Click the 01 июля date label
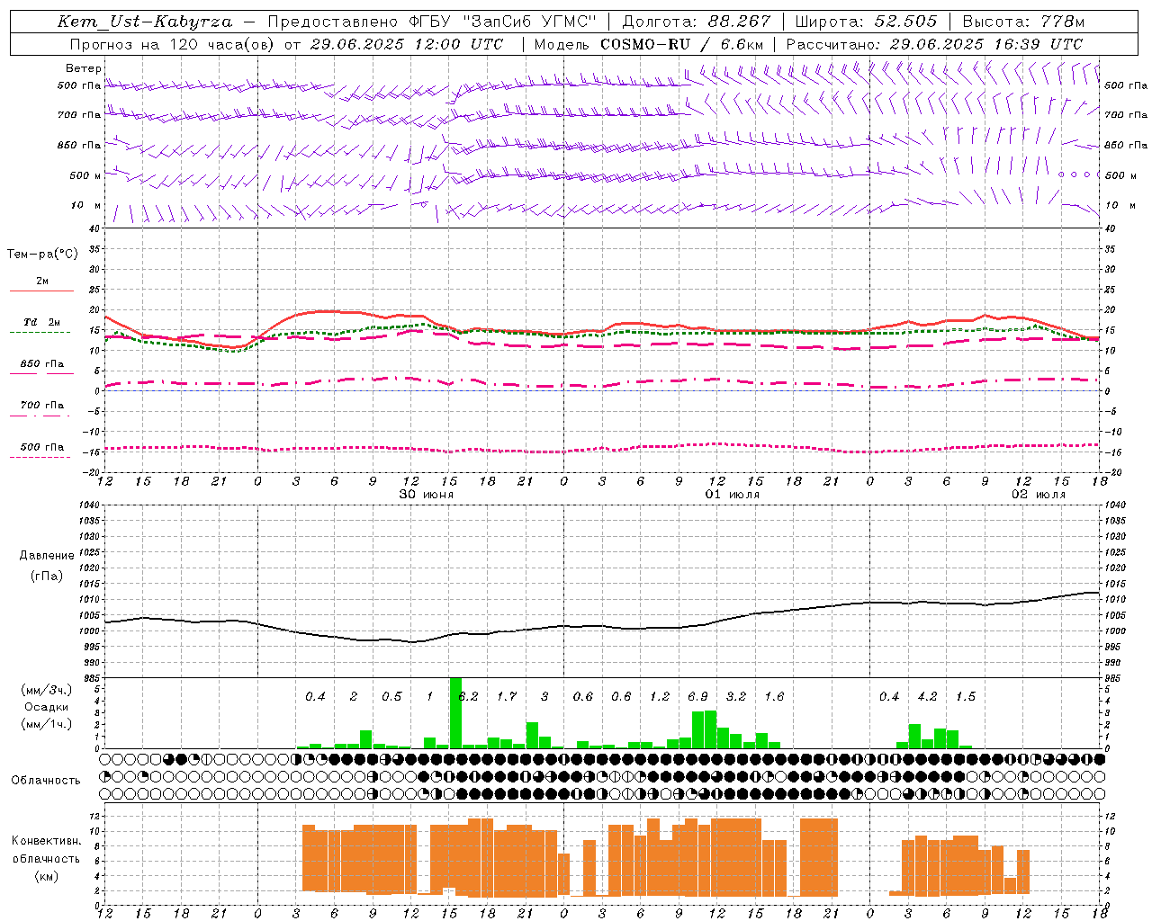1152x921 pixels. [x=733, y=495]
